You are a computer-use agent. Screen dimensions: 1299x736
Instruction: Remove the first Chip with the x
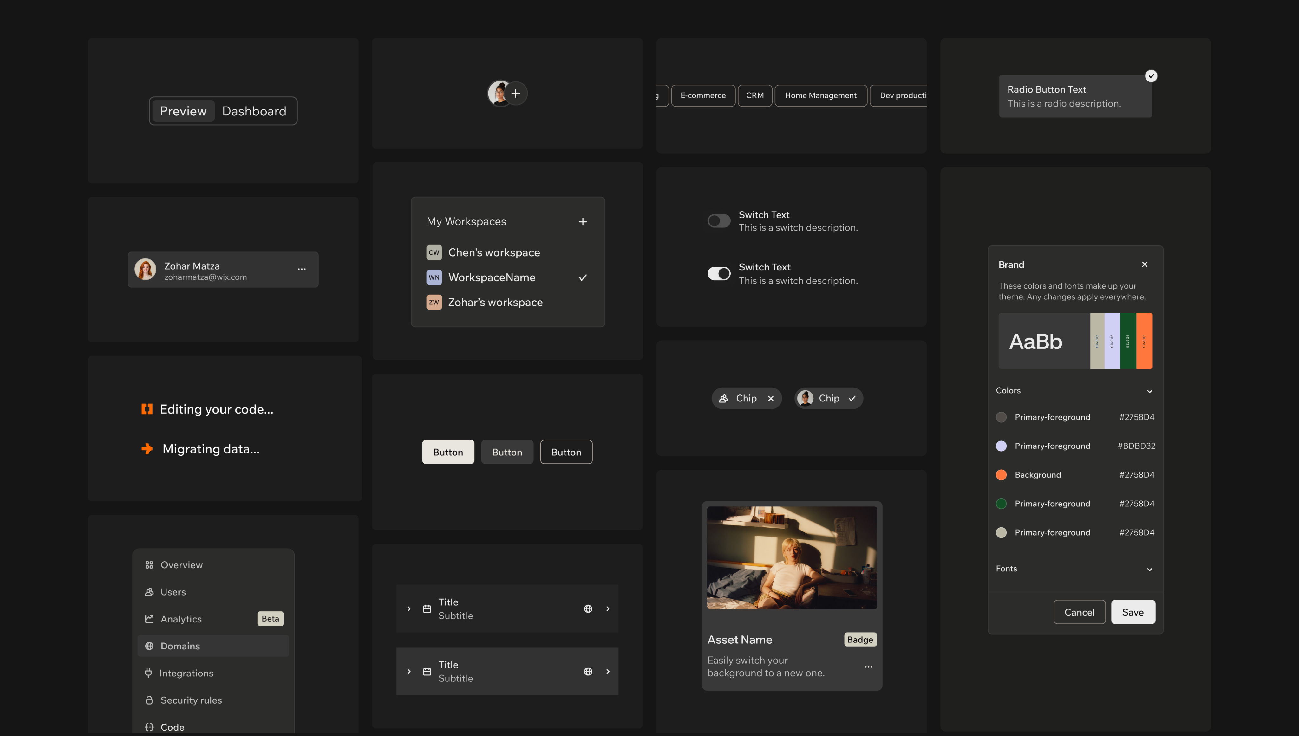pyautogui.click(x=771, y=398)
